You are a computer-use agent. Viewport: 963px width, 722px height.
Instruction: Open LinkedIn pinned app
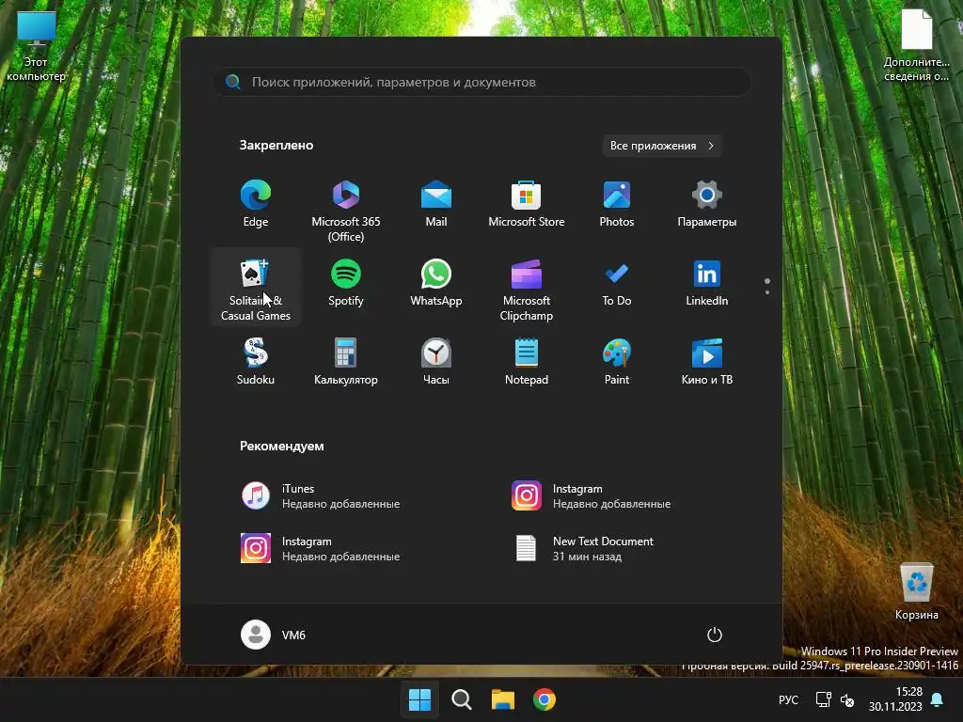pyautogui.click(x=707, y=283)
